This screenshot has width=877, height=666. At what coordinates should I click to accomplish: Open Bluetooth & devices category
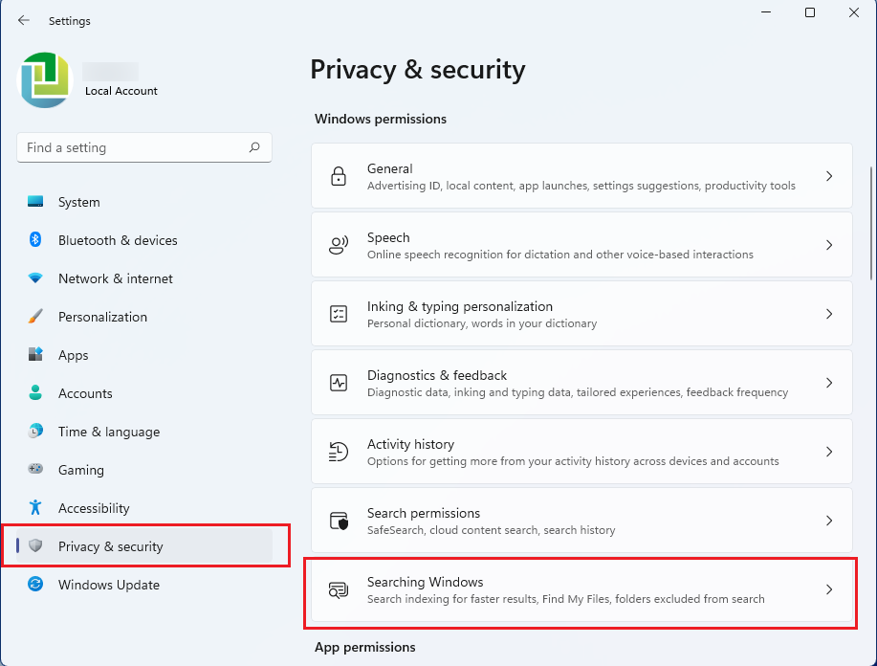[x=144, y=240]
